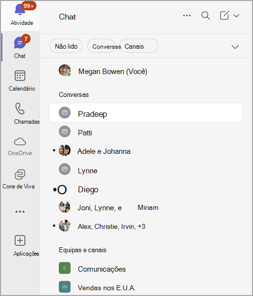Viewport: 253px width, 296px height.
Task: Expand the new chat dropdown arrow
Action: coord(236,16)
